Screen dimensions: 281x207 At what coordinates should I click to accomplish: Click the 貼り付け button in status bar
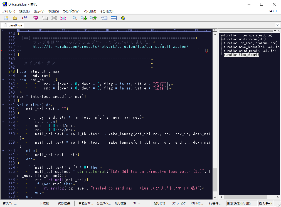pyautogui.click(x=160, y=203)
